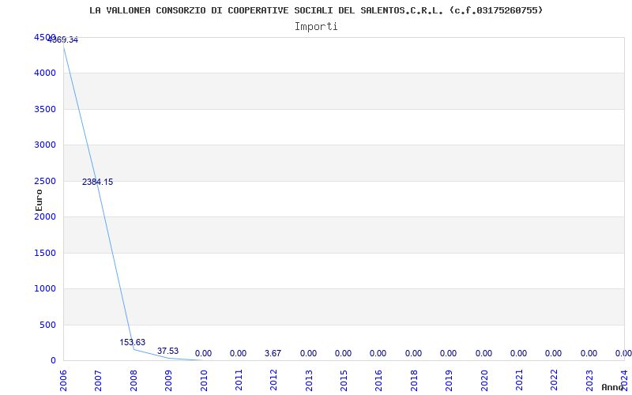Screen dimensions: 632x395
Task: Click the 2016 x-axis year label
Action: (379, 380)
